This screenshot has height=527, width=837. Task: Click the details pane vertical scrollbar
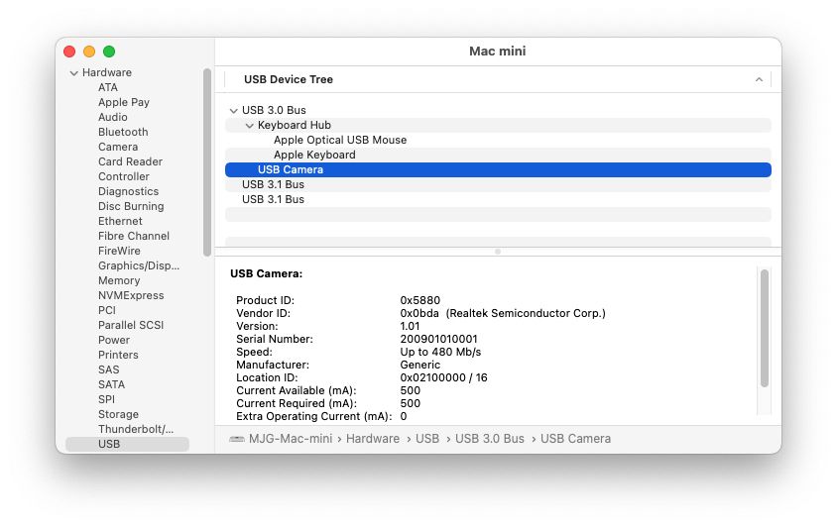click(x=765, y=329)
